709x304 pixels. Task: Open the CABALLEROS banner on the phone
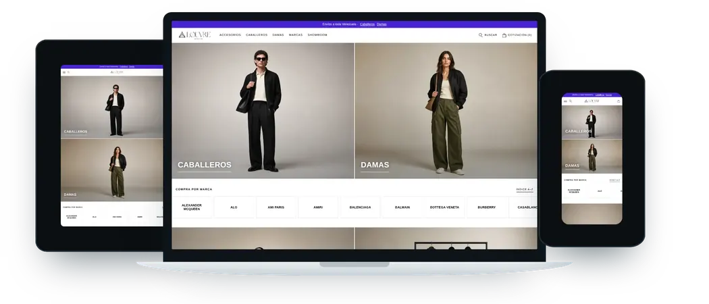[x=592, y=122]
